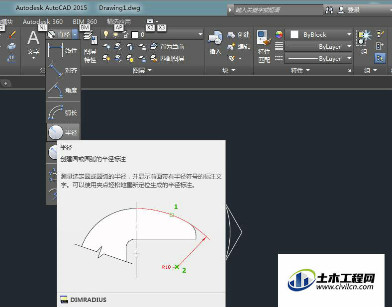
Task: Click the search keyword input field
Action: click(278, 10)
